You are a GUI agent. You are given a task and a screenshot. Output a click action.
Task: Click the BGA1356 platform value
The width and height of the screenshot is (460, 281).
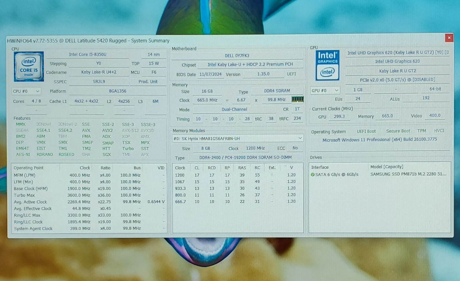pos(118,91)
